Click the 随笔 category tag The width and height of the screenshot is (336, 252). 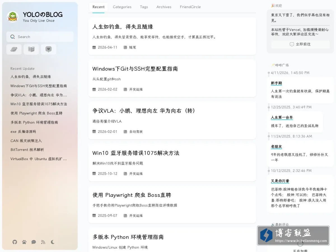132,47
